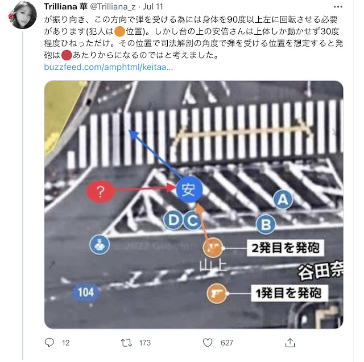
Task: Open the three-dot more options menu
Action: coord(338,7)
